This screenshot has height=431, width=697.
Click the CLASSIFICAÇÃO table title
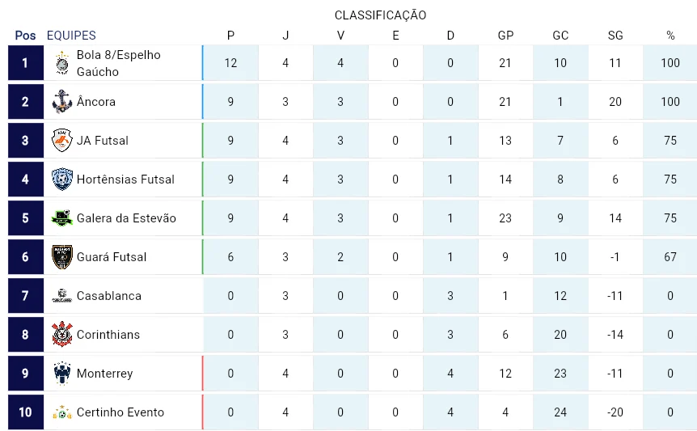coord(380,15)
